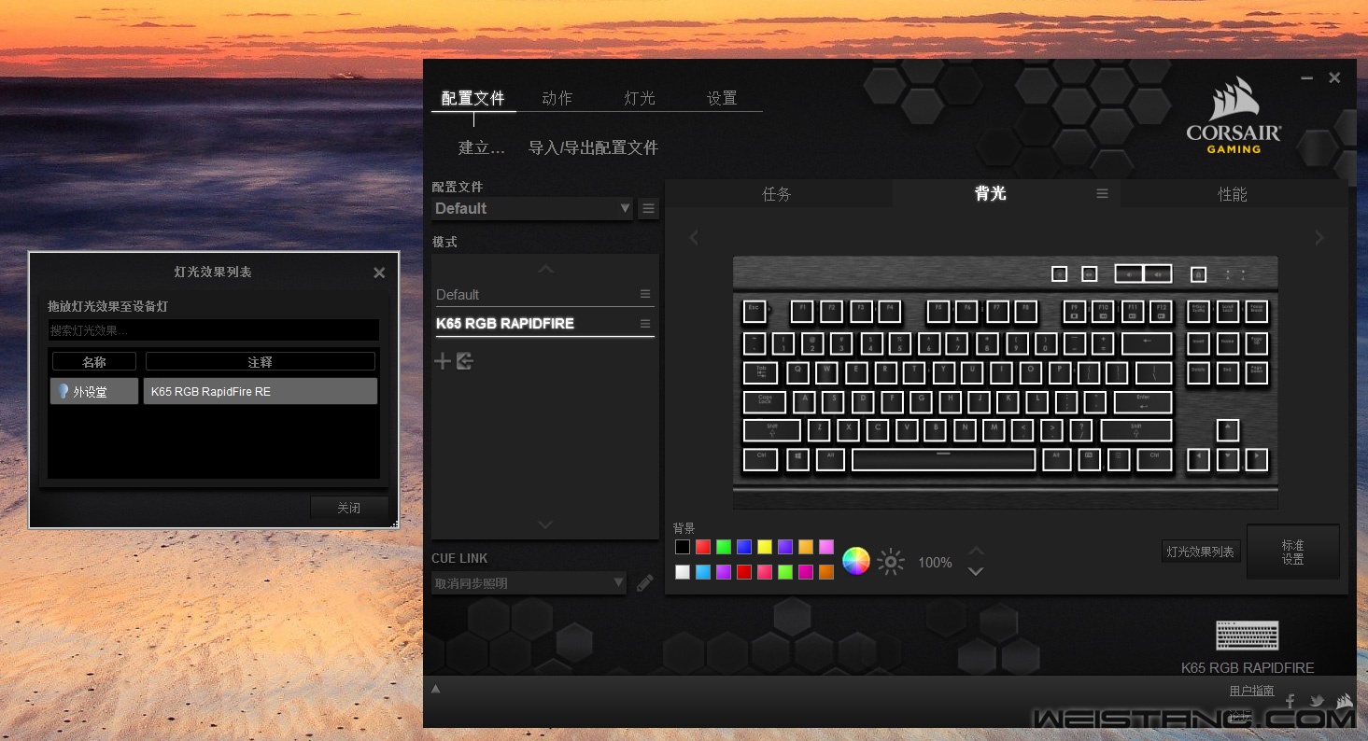Decrease brightness with down chevron
Viewport: 1368px width, 741px height.
tap(976, 571)
